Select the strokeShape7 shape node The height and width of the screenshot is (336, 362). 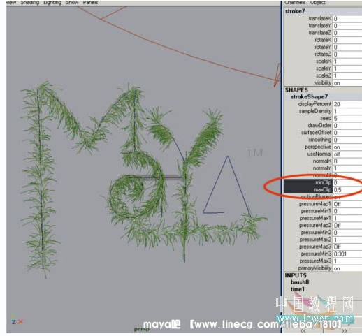coord(310,97)
